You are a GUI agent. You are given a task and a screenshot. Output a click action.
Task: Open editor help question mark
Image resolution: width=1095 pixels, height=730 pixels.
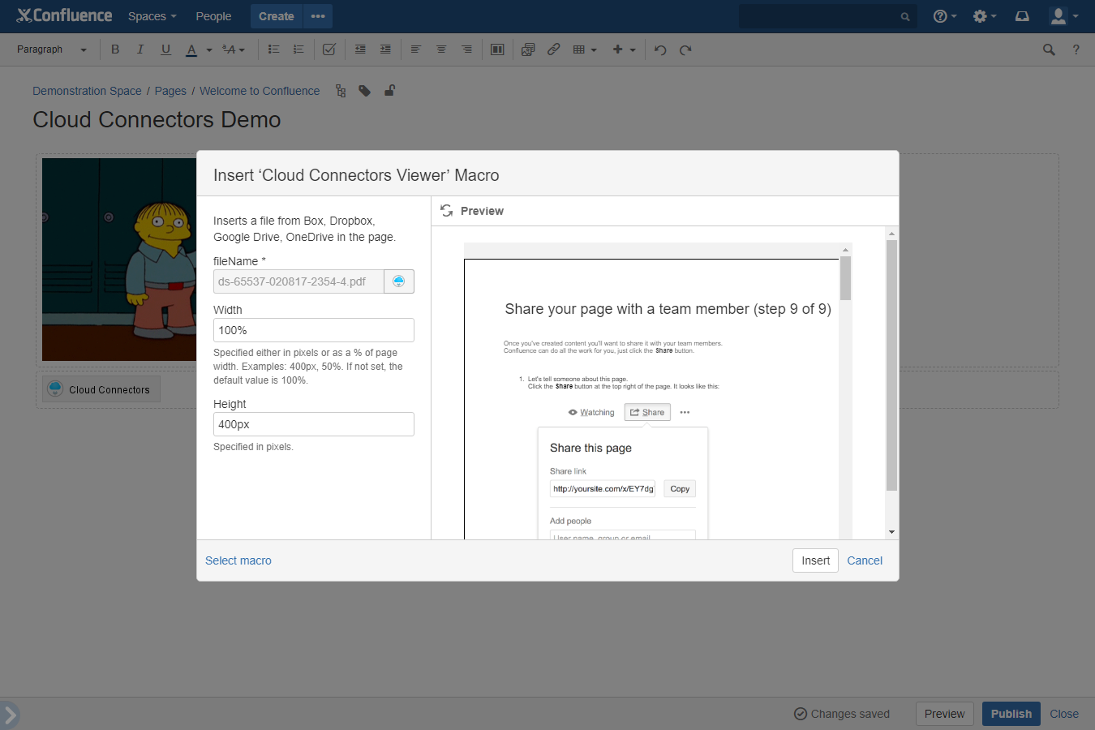click(x=1076, y=49)
